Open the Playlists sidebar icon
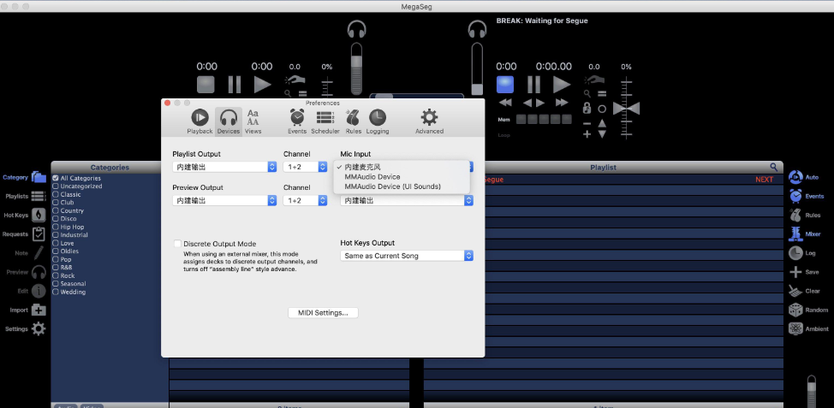This screenshot has height=408, width=834. [39, 196]
